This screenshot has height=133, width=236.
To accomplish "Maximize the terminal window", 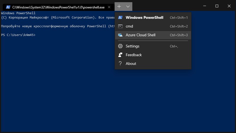I will click(x=217, y=6).
